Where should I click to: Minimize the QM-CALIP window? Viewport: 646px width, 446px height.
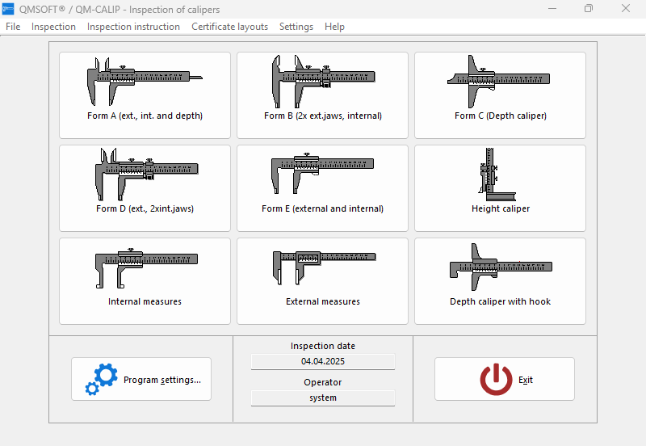(552, 9)
